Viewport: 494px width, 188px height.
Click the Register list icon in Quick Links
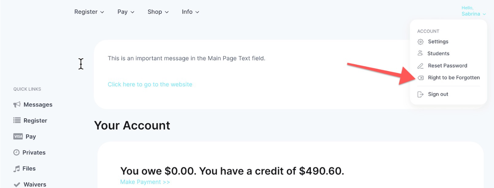click(x=17, y=121)
